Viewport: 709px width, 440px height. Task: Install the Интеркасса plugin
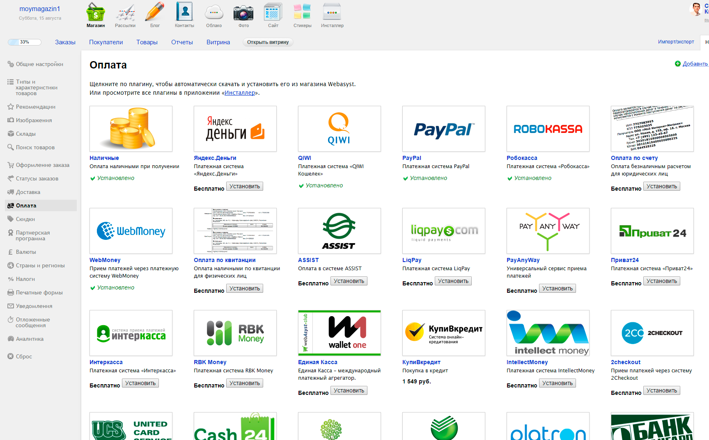click(x=140, y=383)
